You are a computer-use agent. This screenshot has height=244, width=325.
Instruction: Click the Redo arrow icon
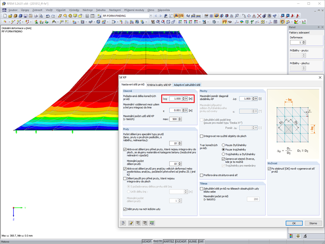[53, 16]
